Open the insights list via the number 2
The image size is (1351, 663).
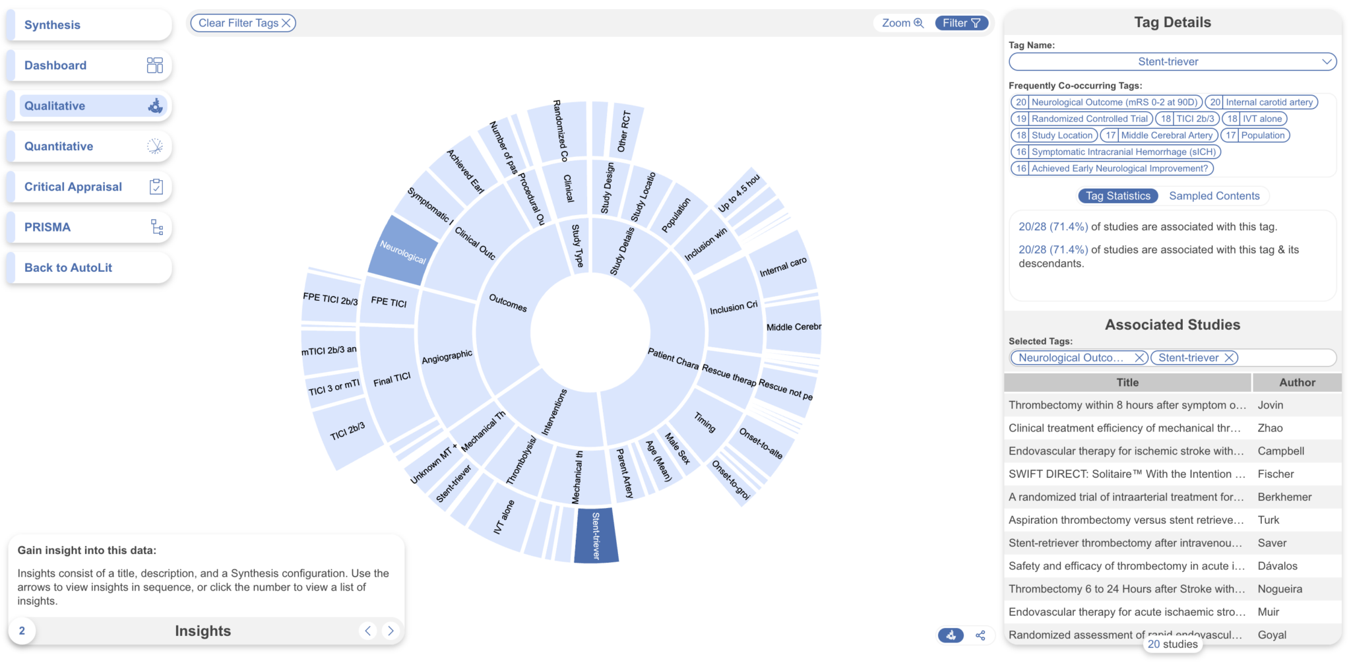[x=23, y=630]
